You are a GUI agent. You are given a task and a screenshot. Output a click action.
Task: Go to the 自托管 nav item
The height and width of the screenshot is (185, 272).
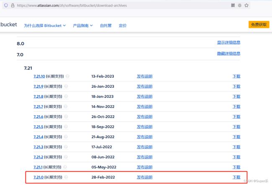105,25
